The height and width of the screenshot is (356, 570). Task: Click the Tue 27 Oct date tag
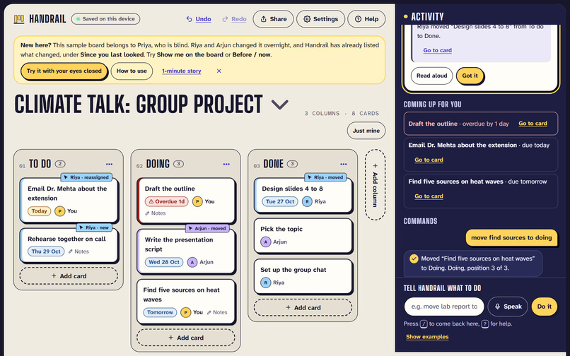[x=280, y=201]
